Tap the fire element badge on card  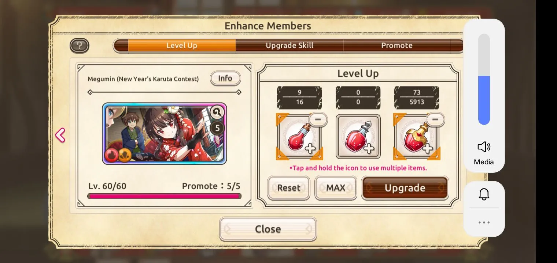click(x=111, y=155)
